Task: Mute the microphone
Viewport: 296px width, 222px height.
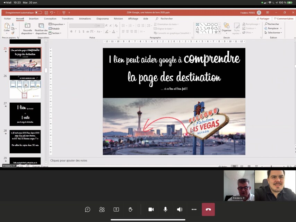Action: [x=165, y=210]
